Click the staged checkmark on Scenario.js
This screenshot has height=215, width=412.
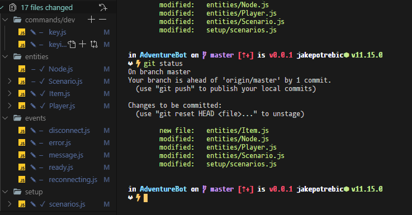[42, 82]
